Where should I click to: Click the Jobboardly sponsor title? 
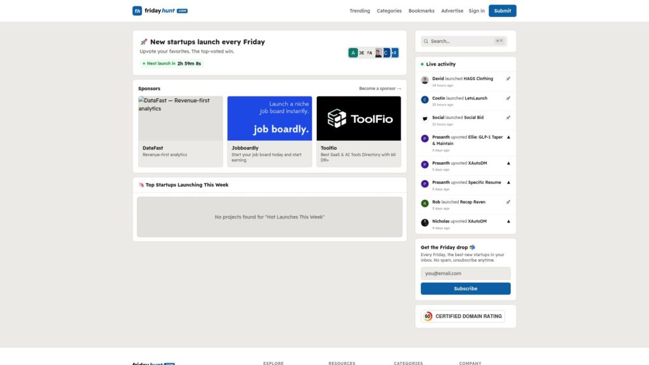(245, 148)
